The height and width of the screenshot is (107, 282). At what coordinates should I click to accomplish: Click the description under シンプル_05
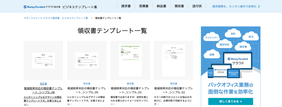coord(86,101)
